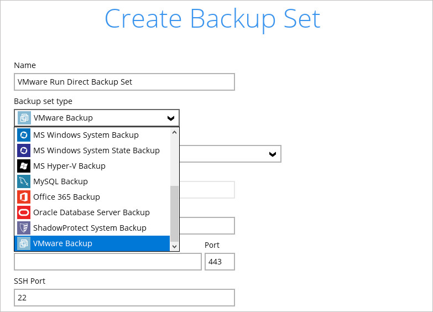433x312 pixels.
Task: Click the VMware Backup selected combo box
Action: click(x=97, y=118)
